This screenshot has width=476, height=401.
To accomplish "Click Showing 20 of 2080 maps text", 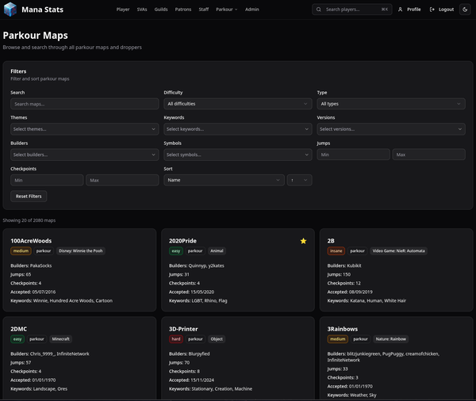I will (x=29, y=220).
